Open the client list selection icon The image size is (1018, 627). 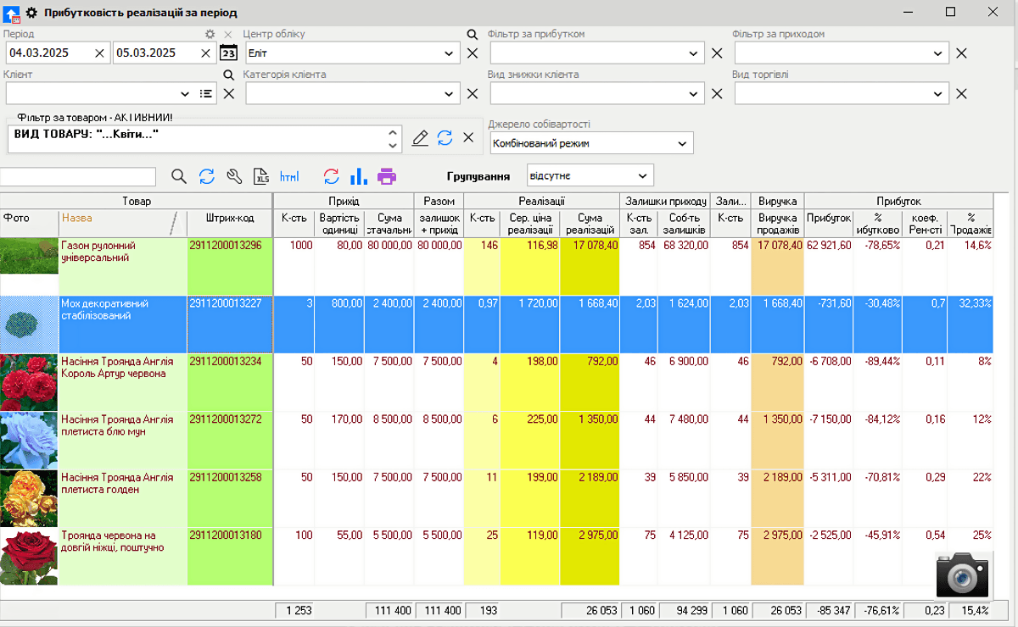204,93
